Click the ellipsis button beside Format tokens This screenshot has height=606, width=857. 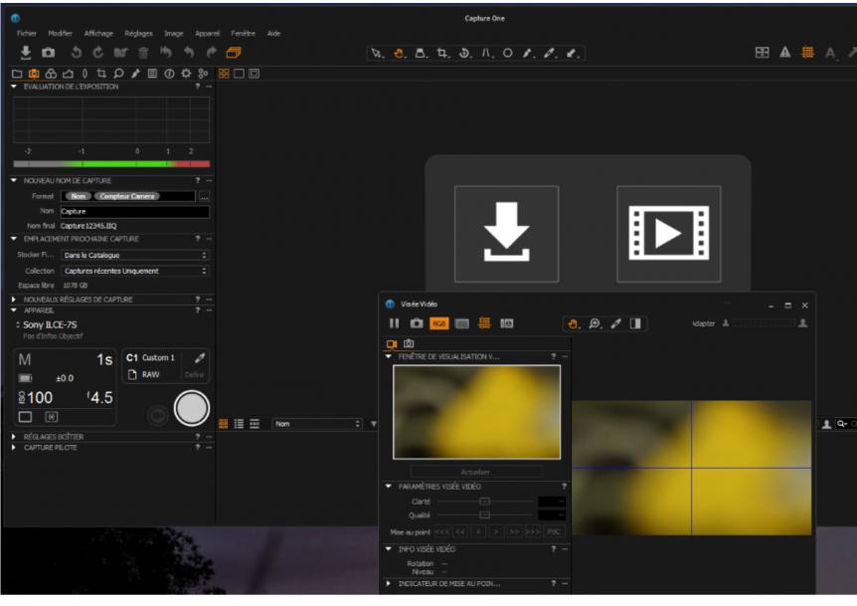[x=204, y=196]
